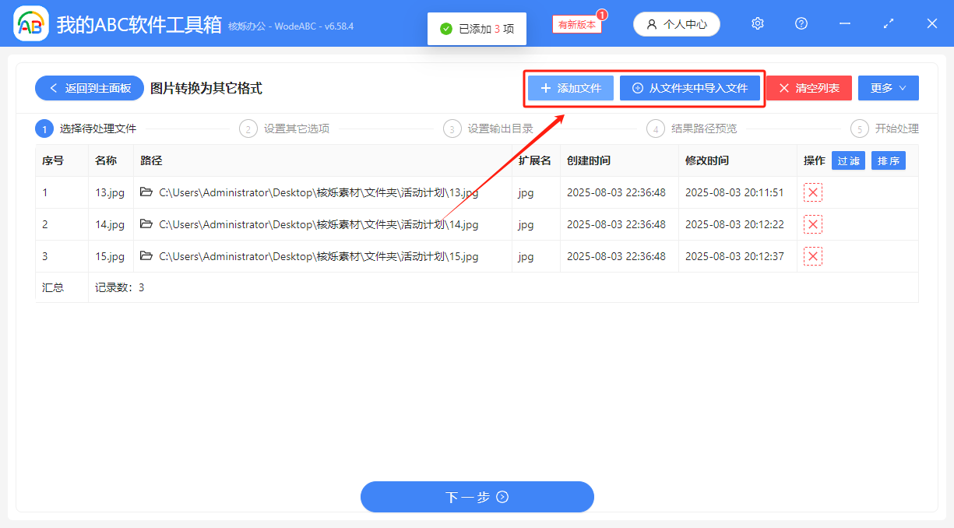Screen dimensions: 954x528
Task: Click the WodeABC app logo
Action: pos(30,23)
